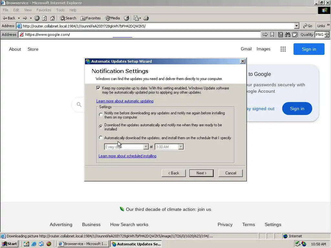The width and height of the screenshot is (331, 248).
Task: Open the Help menu
Action: (x=73, y=10)
